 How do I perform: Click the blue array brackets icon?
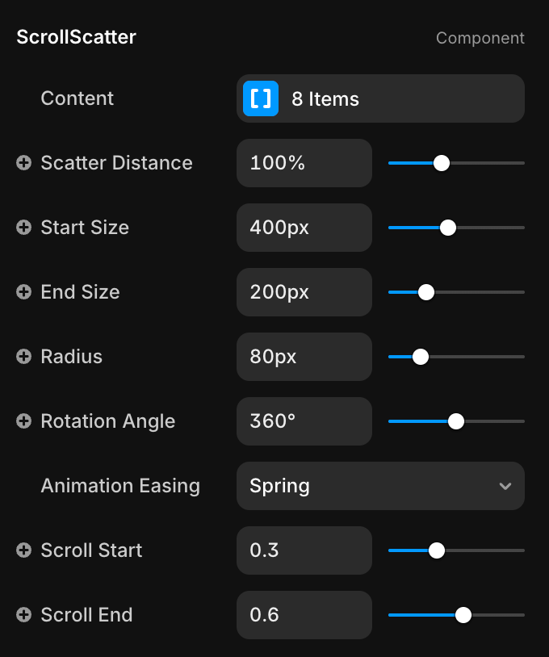[261, 98]
